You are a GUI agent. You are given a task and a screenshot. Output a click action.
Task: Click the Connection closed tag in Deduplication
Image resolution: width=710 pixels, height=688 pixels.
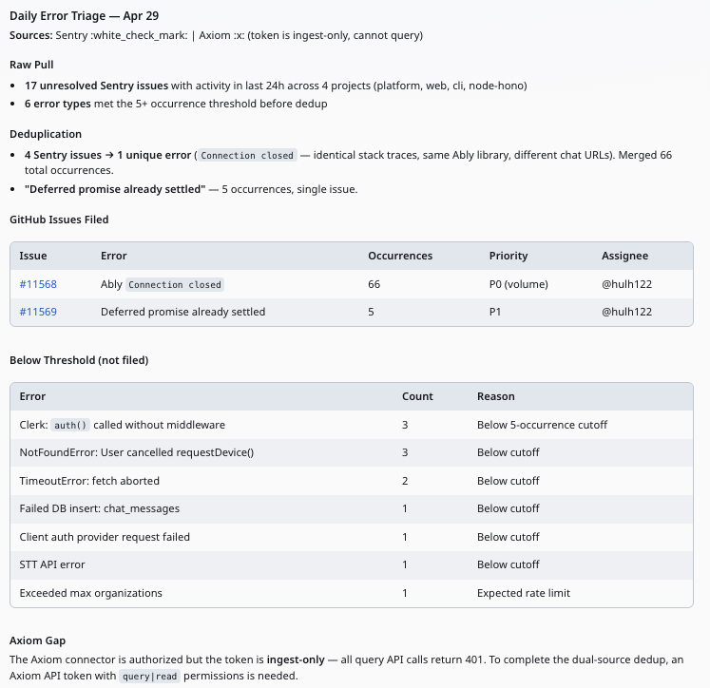coord(247,155)
